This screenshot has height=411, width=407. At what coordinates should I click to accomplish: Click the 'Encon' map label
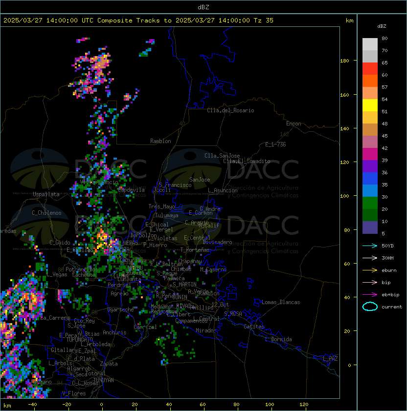click(x=294, y=123)
